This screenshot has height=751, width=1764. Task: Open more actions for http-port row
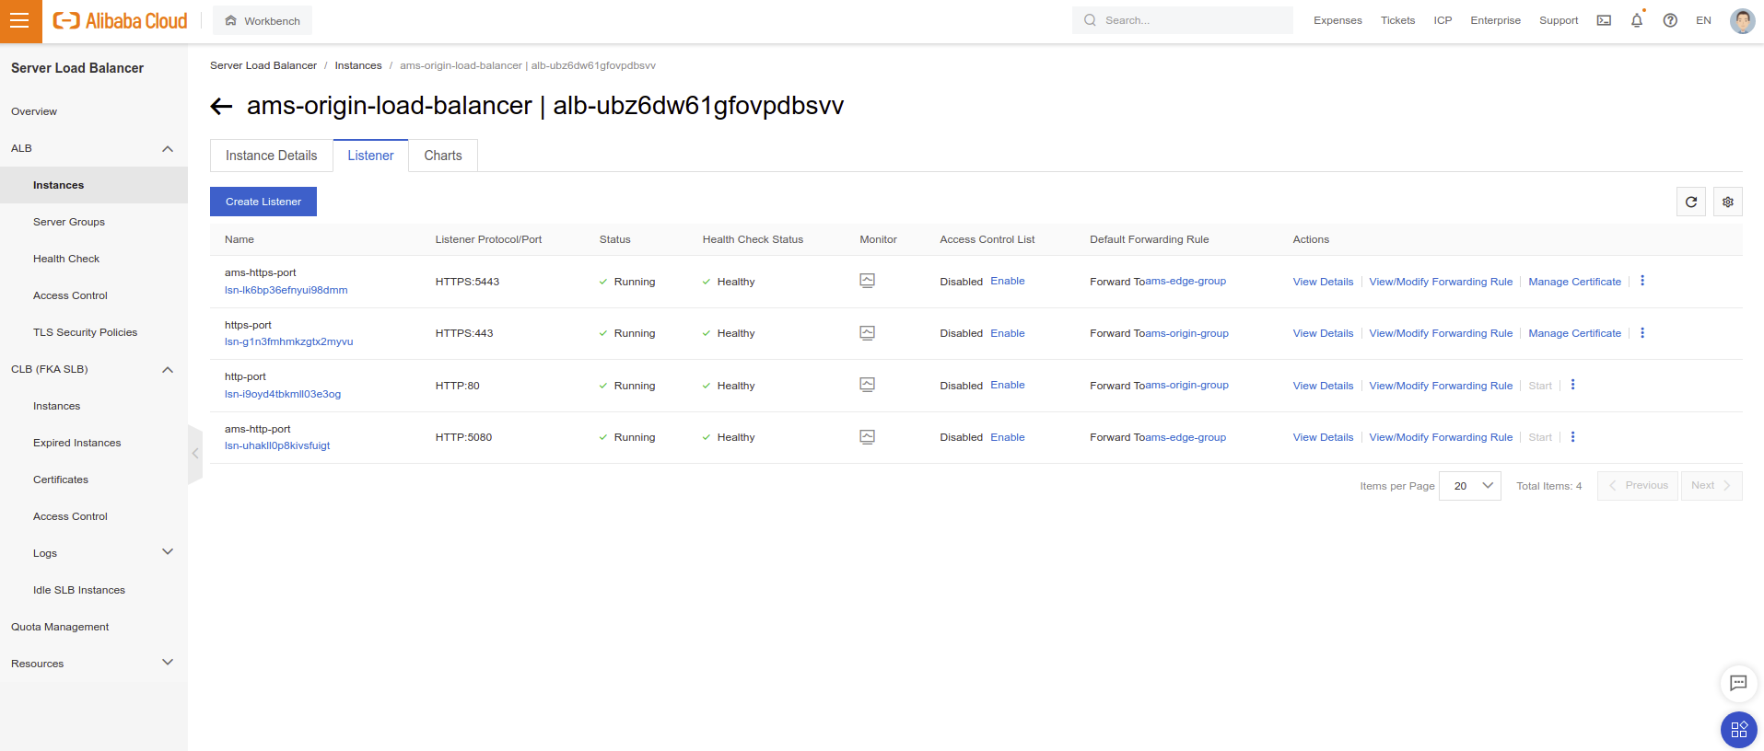(1573, 385)
